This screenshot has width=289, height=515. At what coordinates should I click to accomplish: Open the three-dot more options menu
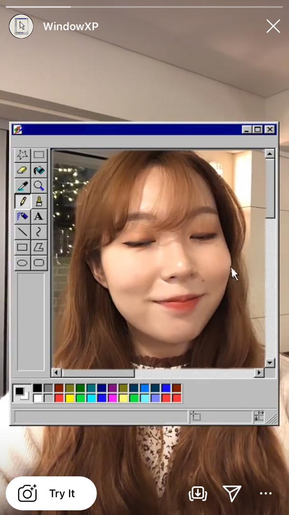(266, 494)
